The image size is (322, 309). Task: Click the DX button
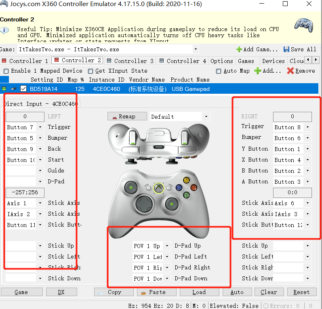click(61, 292)
